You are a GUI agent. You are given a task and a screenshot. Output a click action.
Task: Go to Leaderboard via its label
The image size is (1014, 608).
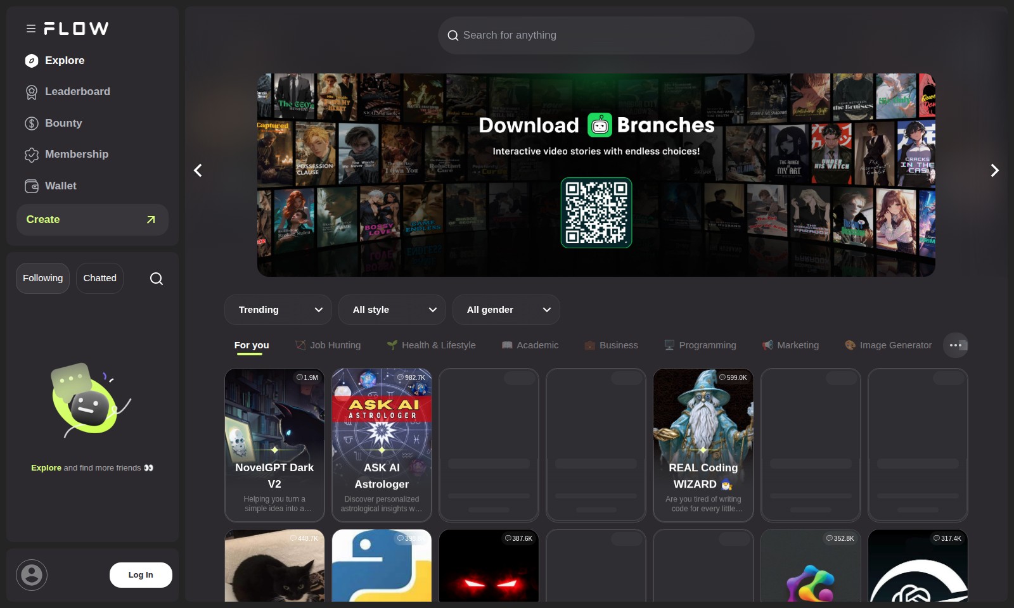(x=77, y=92)
